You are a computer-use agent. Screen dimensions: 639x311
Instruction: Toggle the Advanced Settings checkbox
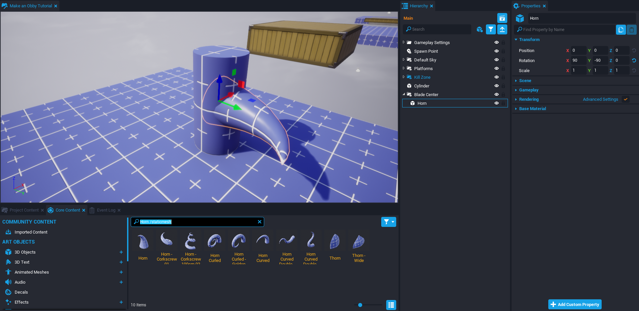click(626, 99)
